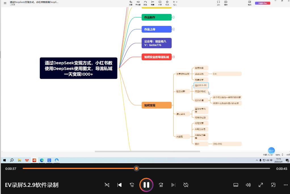This screenshot has width=290, height=194.
Task: Open the 插入 (Insert) plus dropdown
Action: coord(175,3)
